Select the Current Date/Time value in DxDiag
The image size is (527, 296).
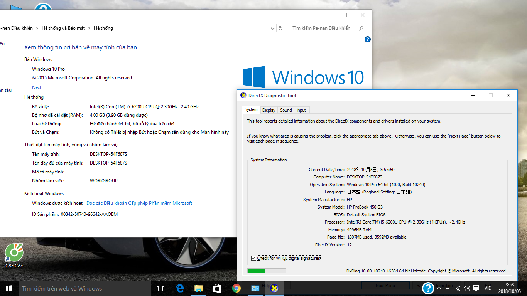[x=371, y=170]
